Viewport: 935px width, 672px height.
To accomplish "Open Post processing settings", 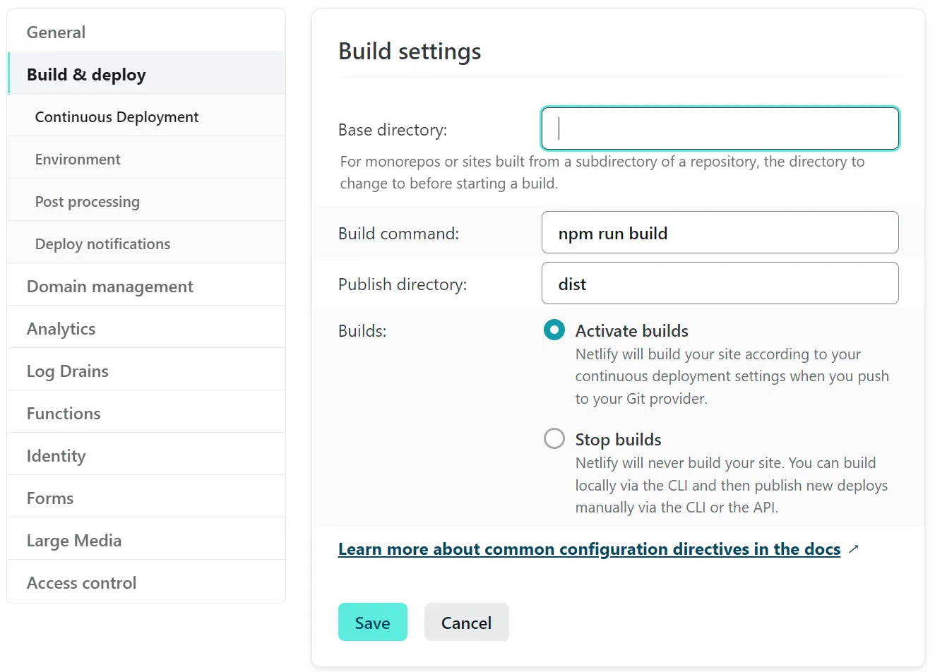I will click(146, 201).
